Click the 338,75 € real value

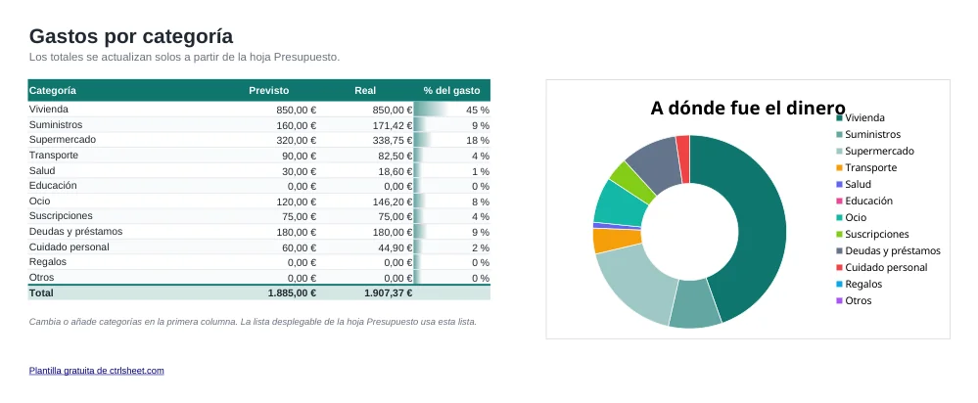point(393,140)
